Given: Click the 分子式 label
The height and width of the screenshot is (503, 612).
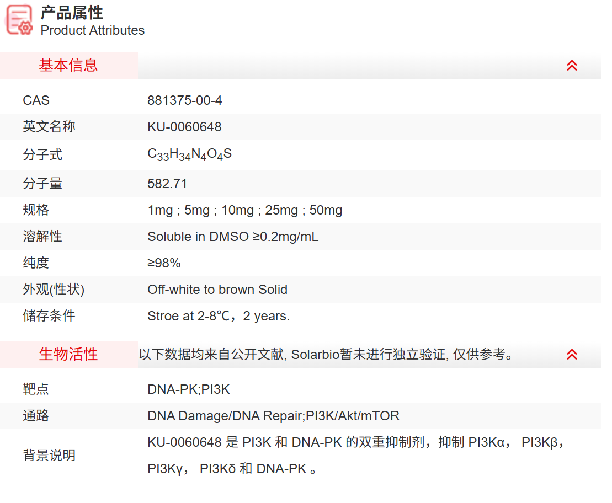Looking at the screenshot, I should click(42, 155).
